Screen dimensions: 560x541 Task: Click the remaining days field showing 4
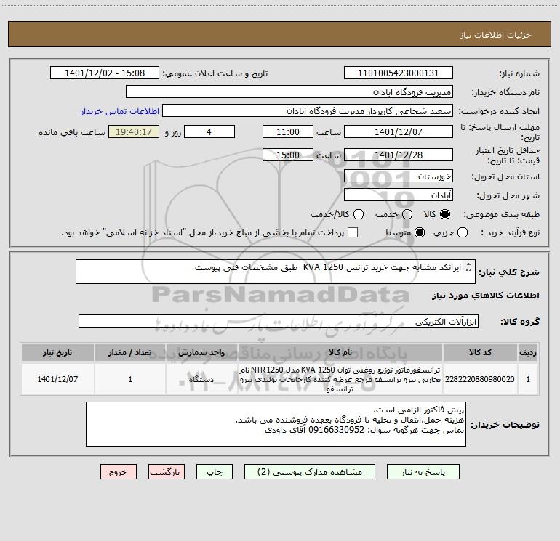(209, 131)
